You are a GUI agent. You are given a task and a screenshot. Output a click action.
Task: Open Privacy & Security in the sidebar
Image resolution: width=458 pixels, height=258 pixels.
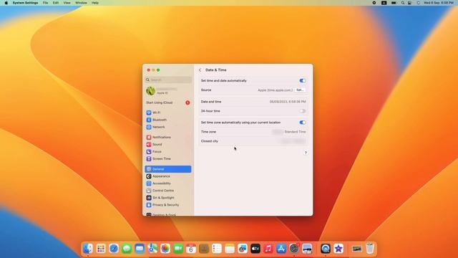pos(168,205)
